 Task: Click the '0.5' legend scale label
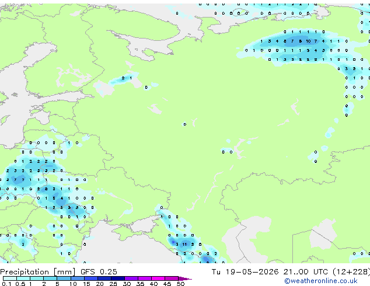tap(20, 284)
